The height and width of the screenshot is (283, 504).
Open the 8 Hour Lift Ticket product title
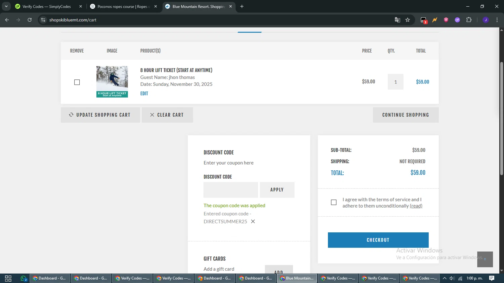pos(176,70)
